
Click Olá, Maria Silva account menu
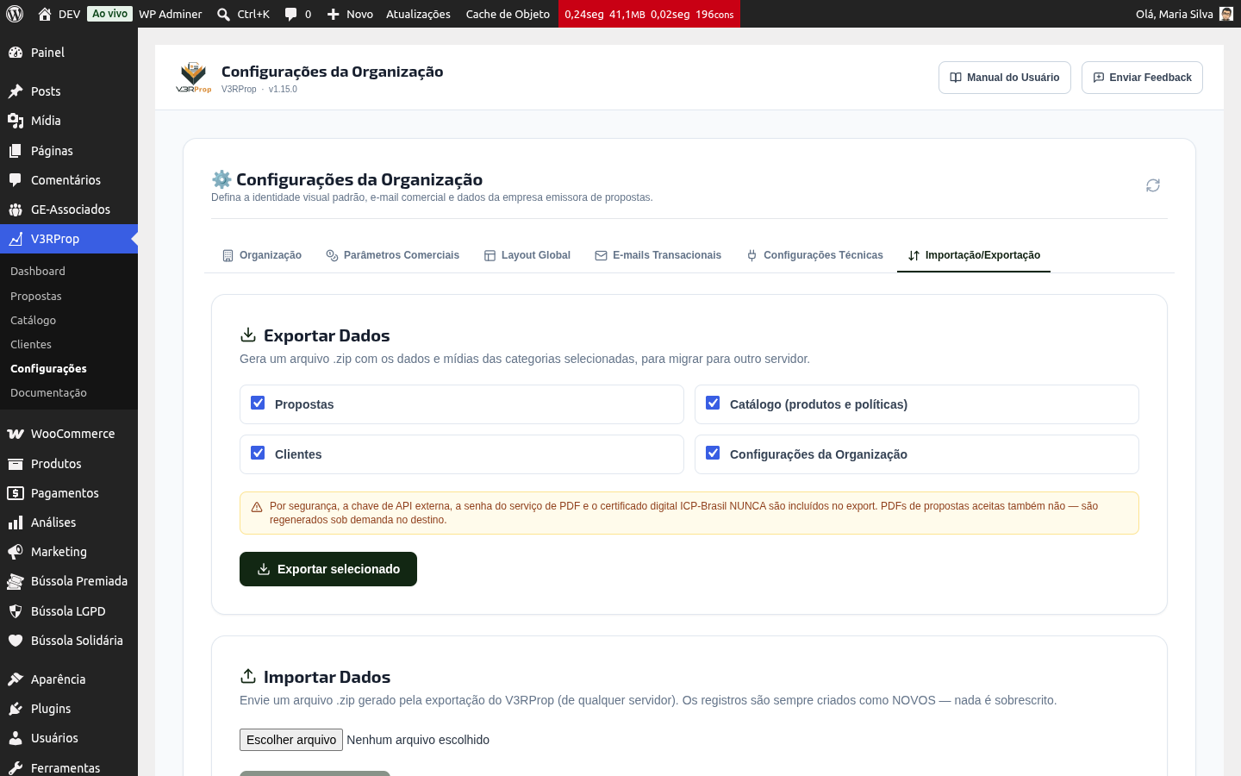coord(1184,14)
